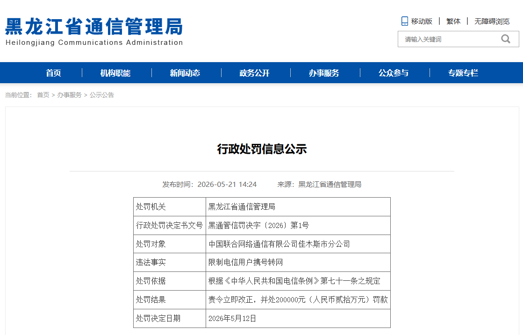The image size is (523, 335).
Task: Open the 公众参与 menu
Action: pos(394,73)
